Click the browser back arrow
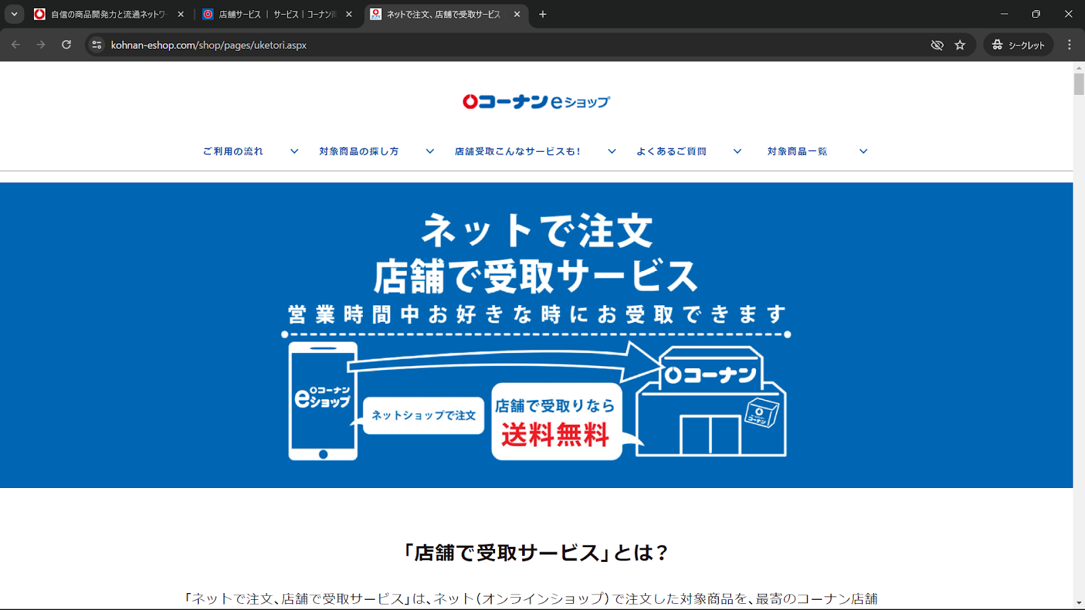The width and height of the screenshot is (1085, 610). [x=16, y=45]
